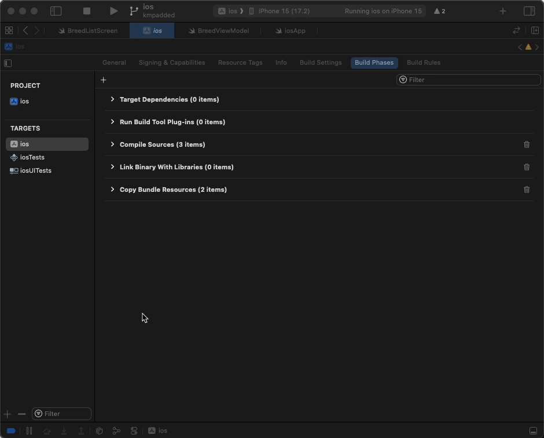This screenshot has width=544, height=438.
Task: Delete Link Binary With Libraries phase
Action: (x=527, y=167)
